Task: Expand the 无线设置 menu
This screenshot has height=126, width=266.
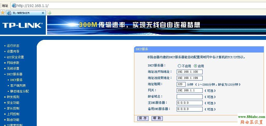Action: point(13,69)
